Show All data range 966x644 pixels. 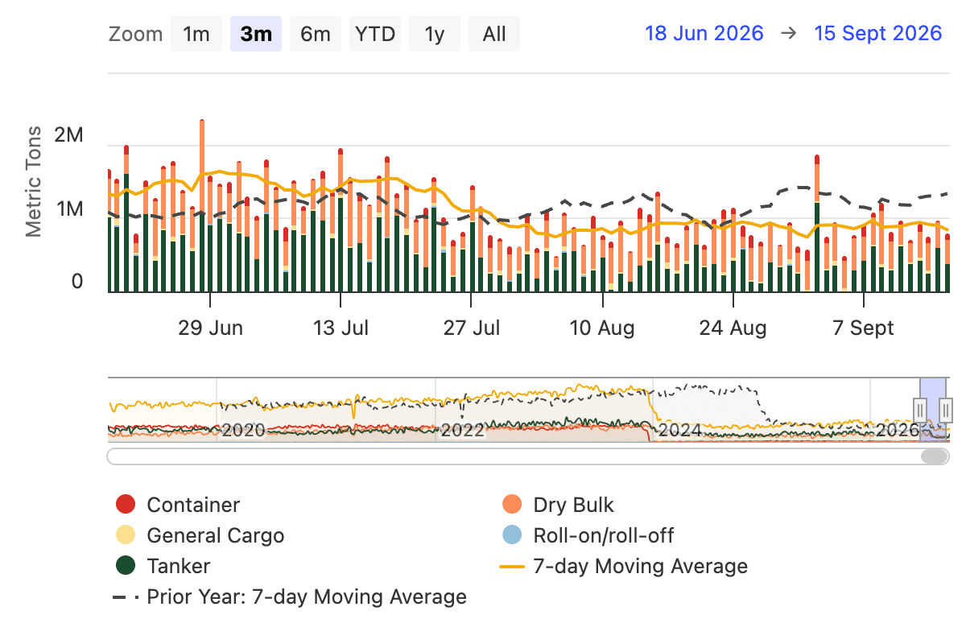click(x=494, y=34)
